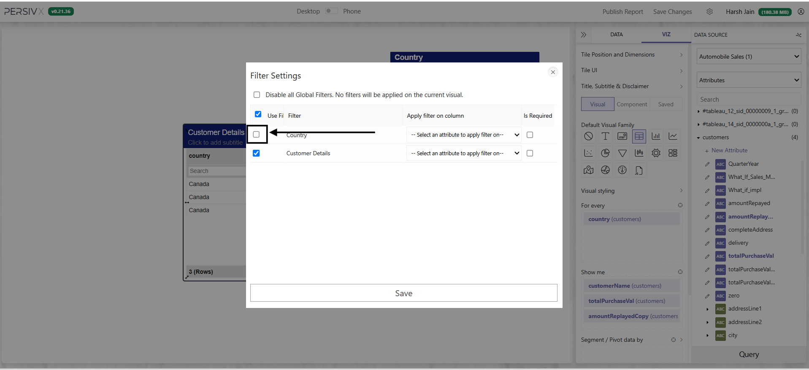Screen dimensions: 809x370
Task: Expand the addressLine1 attribute node
Action: pyautogui.click(x=708, y=309)
